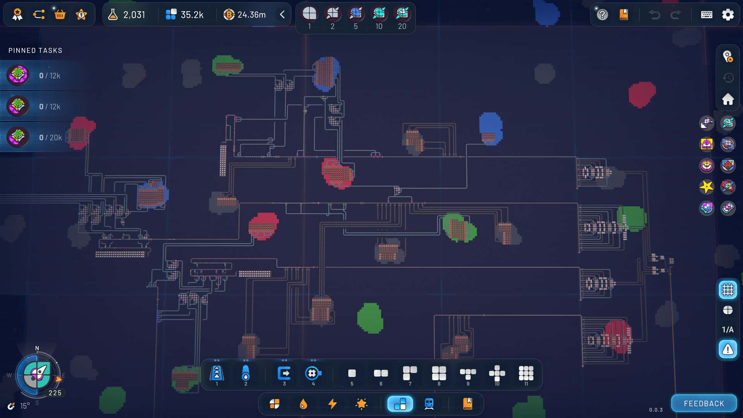Select the 2x2 platform in slot 8
This screenshot has width=743, height=418.
[439, 374]
